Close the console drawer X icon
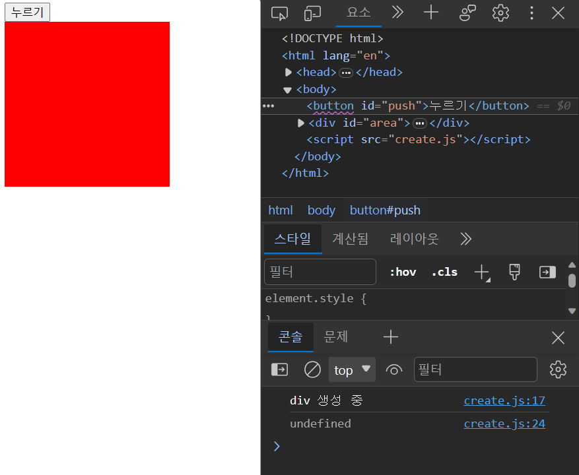The height and width of the screenshot is (475, 579). point(558,337)
